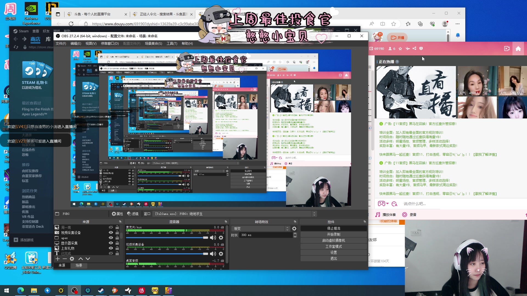Image resolution: width=527 pixels, height=296 pixels.
Task: Undock the 控件 panel with its float icon
Action: (365, 222)
